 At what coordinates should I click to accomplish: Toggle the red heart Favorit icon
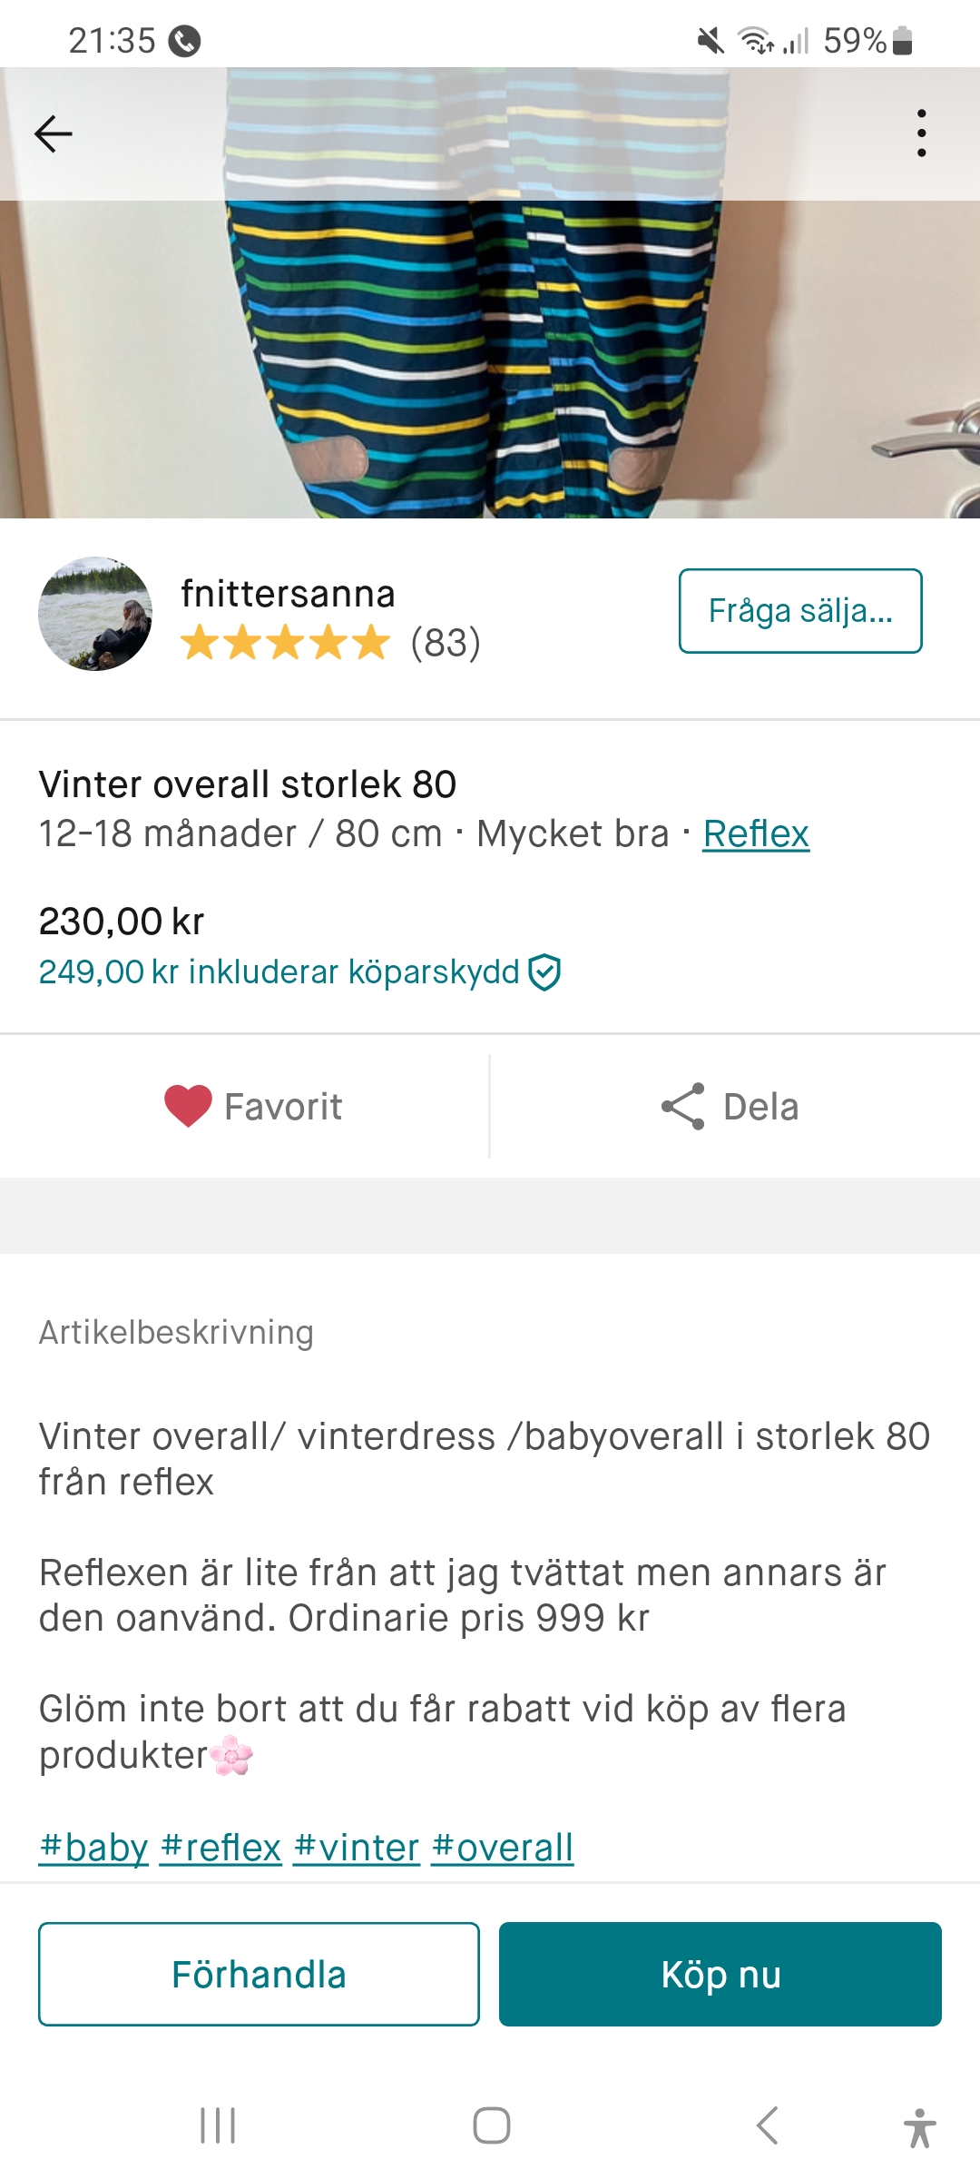[x=188, y=1106]
